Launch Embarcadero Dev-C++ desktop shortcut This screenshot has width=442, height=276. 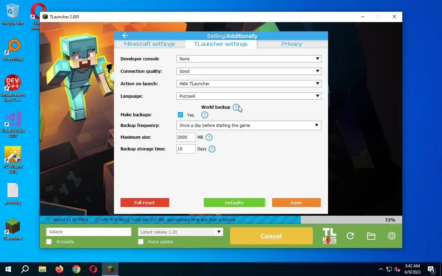(13, 88)
